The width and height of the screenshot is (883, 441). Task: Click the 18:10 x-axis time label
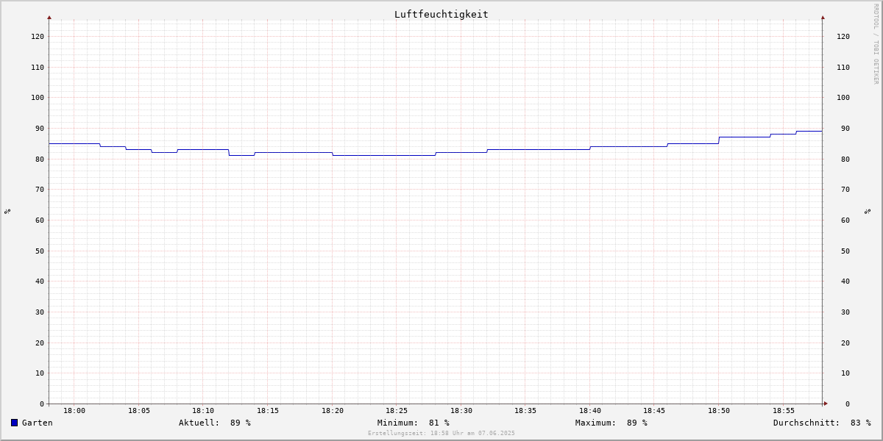coord(203,411)
